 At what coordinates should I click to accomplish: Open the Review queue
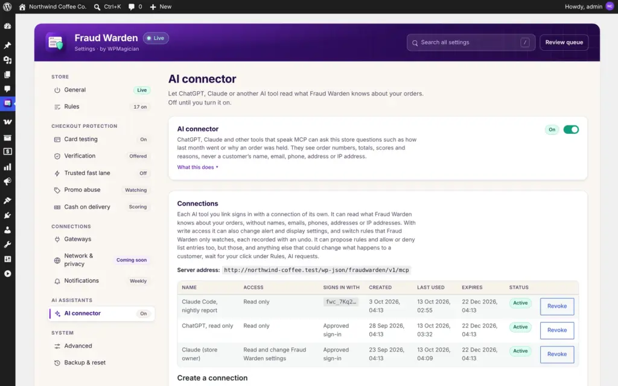click(x=564, y=43)
